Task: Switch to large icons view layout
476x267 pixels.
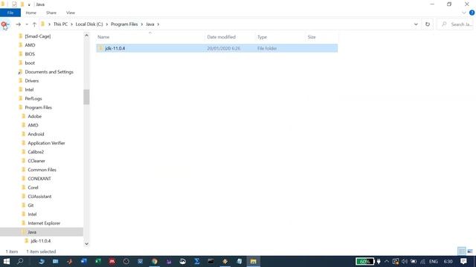Action: [x=470, y=251]
